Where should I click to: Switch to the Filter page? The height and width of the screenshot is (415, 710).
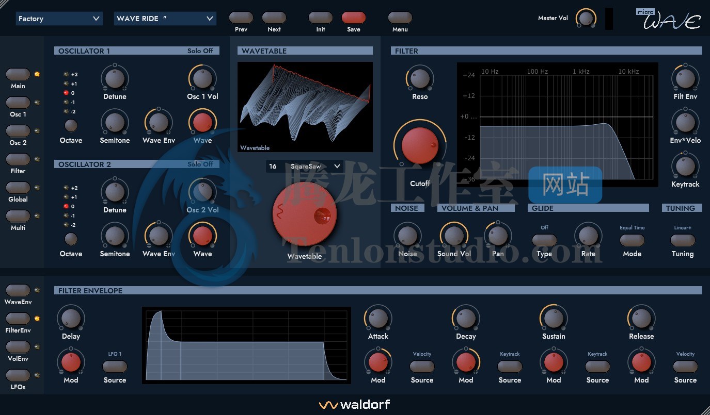(x=18, y=159)
